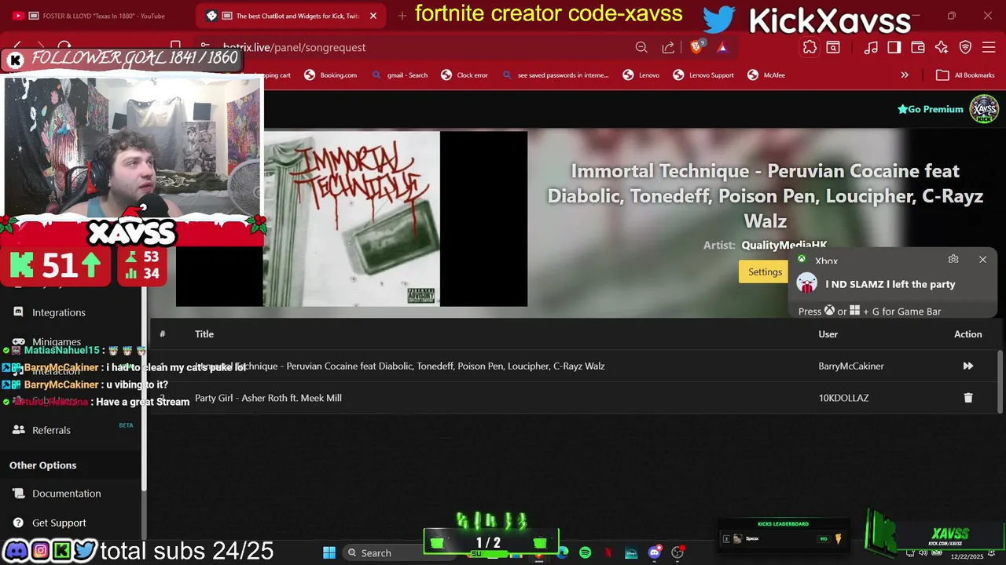
Task: Open the saved passwords bookmark
Action: pos(555,75)
